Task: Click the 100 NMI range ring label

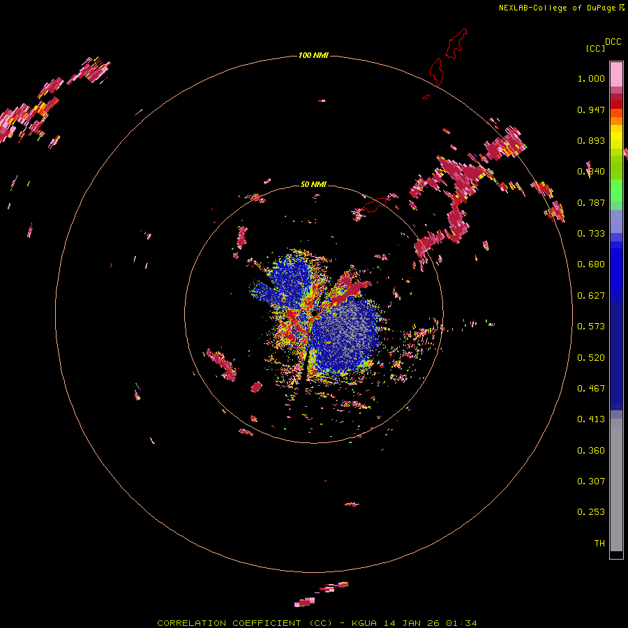Action: 313,55
